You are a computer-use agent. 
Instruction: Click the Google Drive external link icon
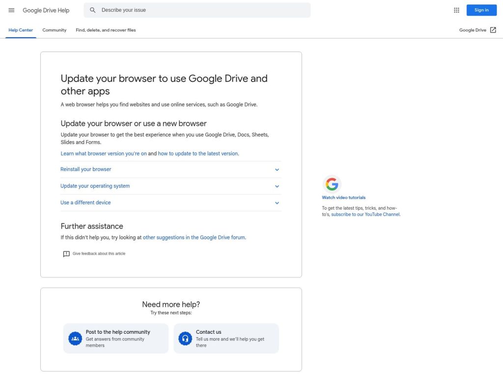493,30
